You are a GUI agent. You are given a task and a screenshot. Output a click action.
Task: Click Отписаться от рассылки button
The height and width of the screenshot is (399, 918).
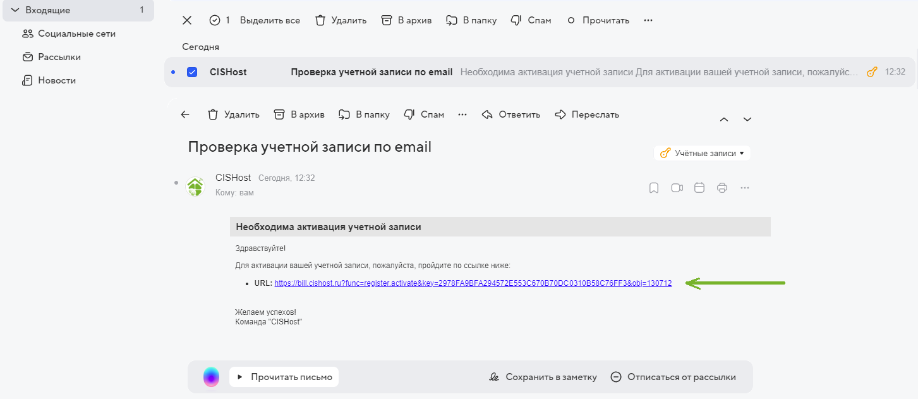point(673,377)
